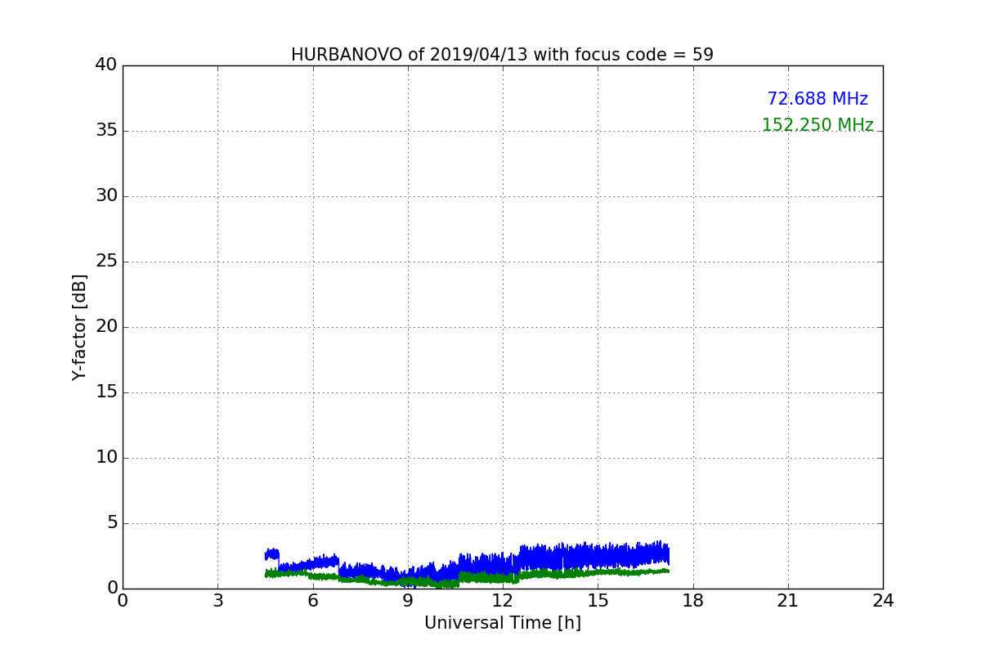This screenshot has height=654, width=981.
Task: Click x-axis tick label 18
Action: point(693,600)
